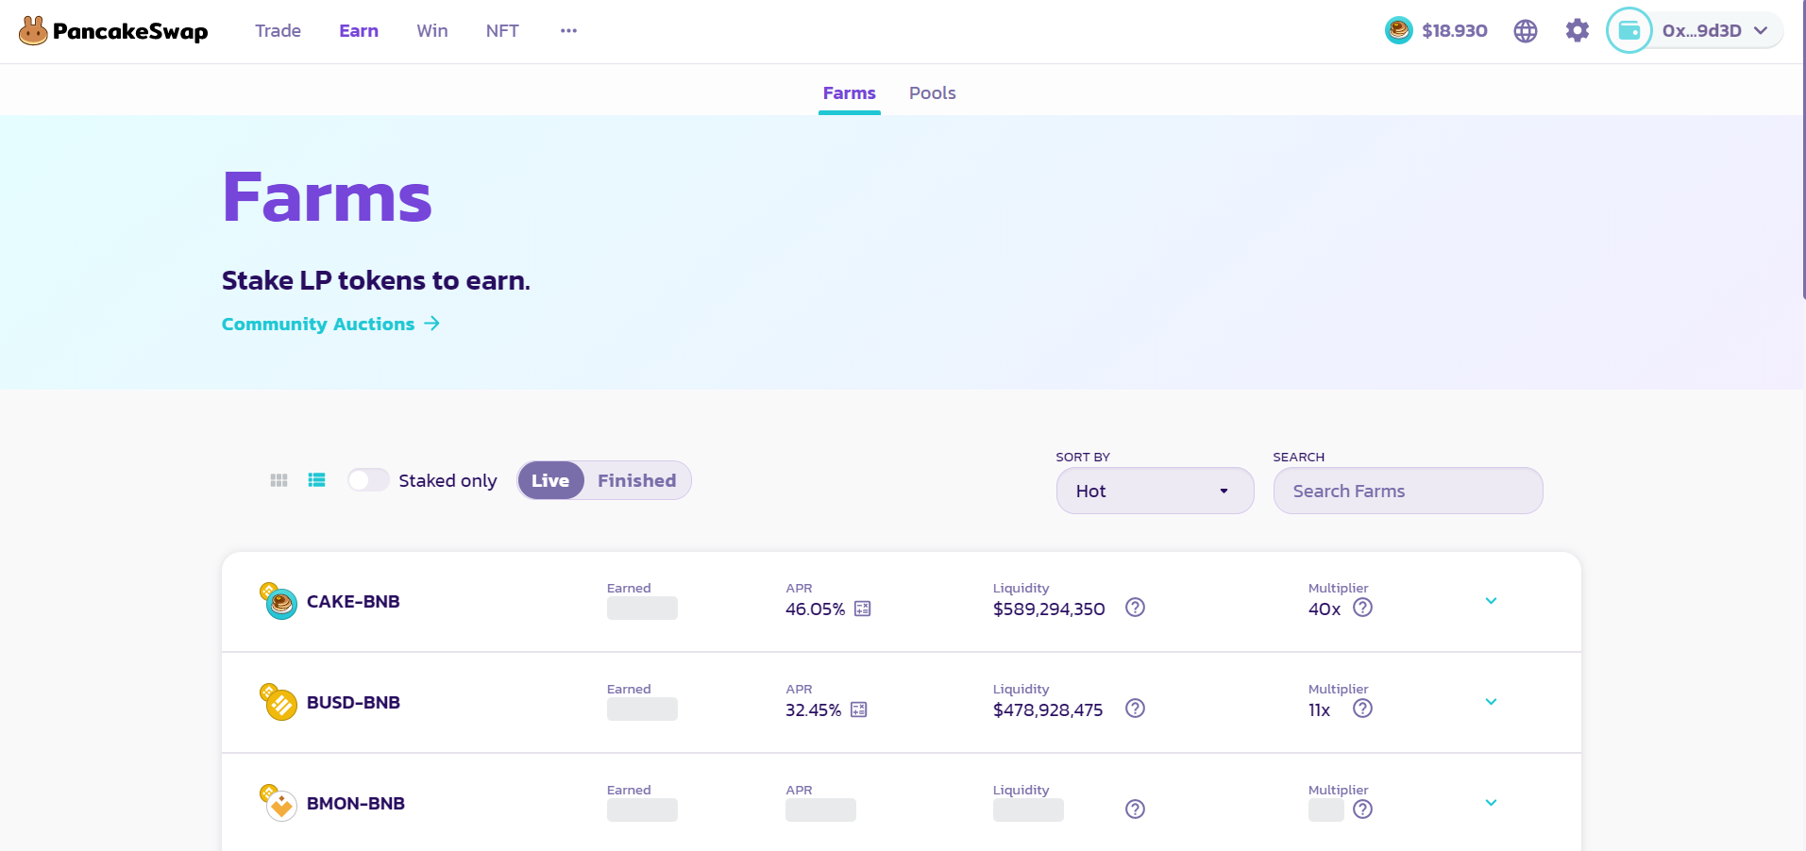This screenshot has width=1806, height=851.
Task: Select the Finished farms filter
Action: (x=637, y=480)
